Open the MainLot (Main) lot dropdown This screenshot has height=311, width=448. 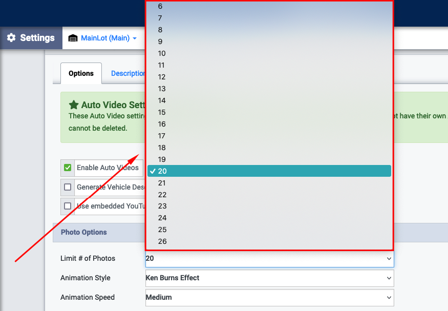[x=109, y=38]
